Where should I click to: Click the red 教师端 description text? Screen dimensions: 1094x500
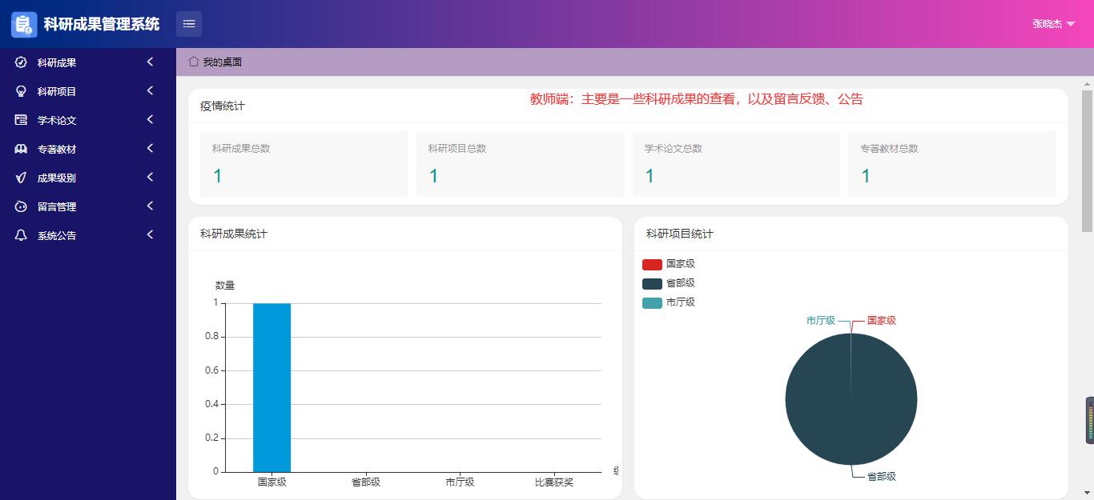[x=697, y=99]
